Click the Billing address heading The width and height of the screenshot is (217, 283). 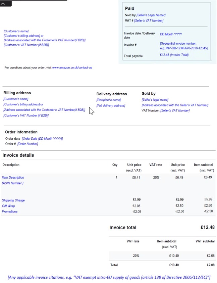(17, 93)
